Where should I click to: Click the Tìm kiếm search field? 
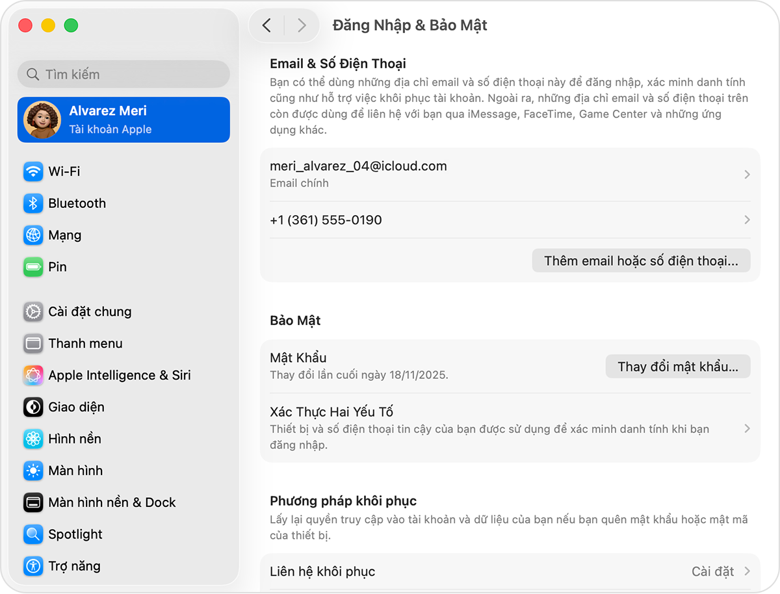click(123, 74)
